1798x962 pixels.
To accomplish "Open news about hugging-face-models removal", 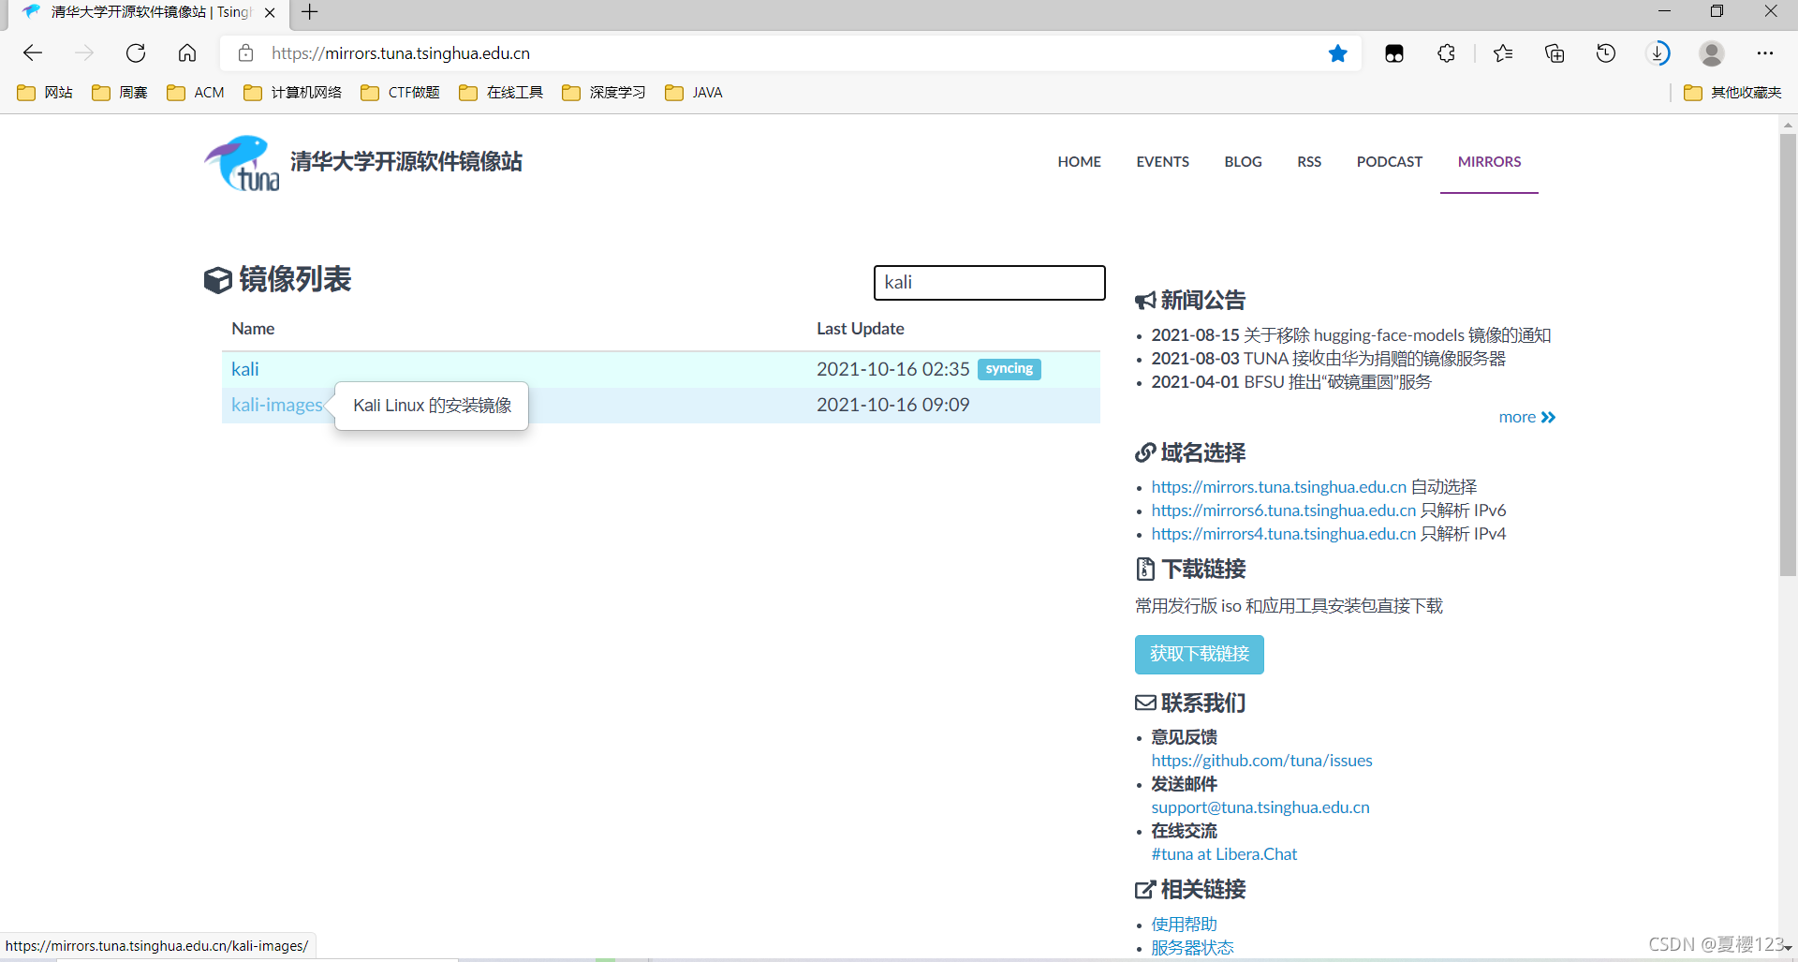I will point(1350,335).
